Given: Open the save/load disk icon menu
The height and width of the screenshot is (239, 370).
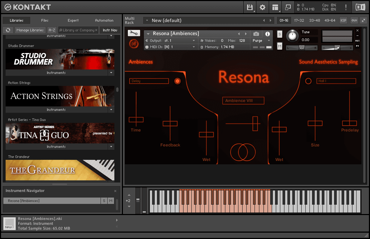Looking at the screenshot, I should 250,7.
